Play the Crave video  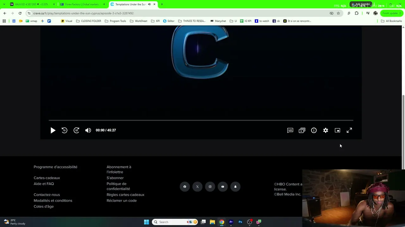53,130
